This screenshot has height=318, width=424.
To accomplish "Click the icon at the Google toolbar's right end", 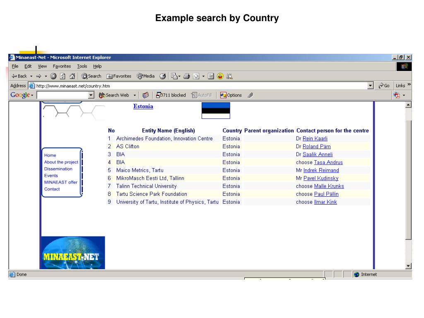I will [397, 95].
